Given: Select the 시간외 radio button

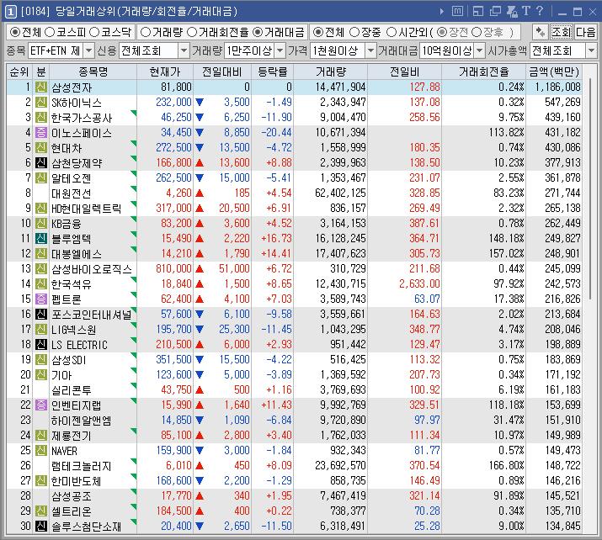Looking at the screenshot, I should click(392, 32).
